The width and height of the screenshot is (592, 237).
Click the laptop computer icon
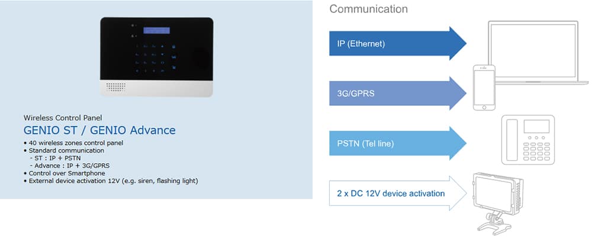tap(532, 52)
